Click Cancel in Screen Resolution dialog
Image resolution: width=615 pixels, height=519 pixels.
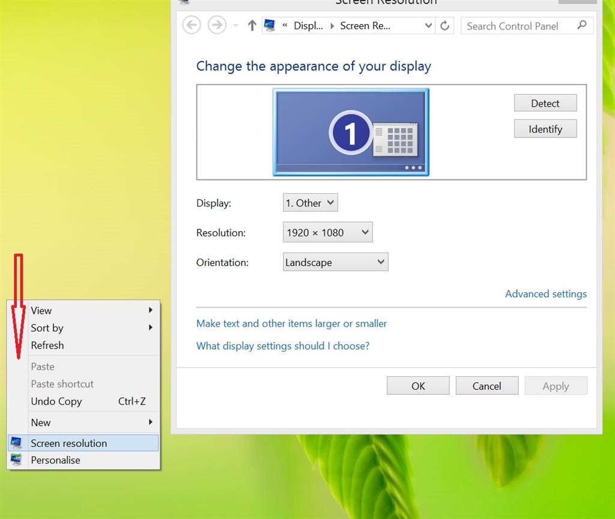(x=486, y=386)
